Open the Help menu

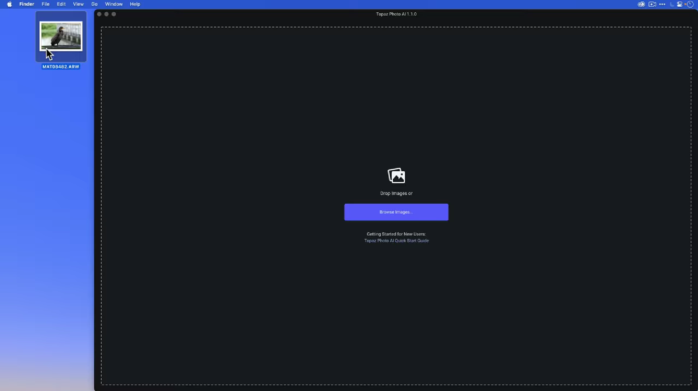tap(135, 4)
